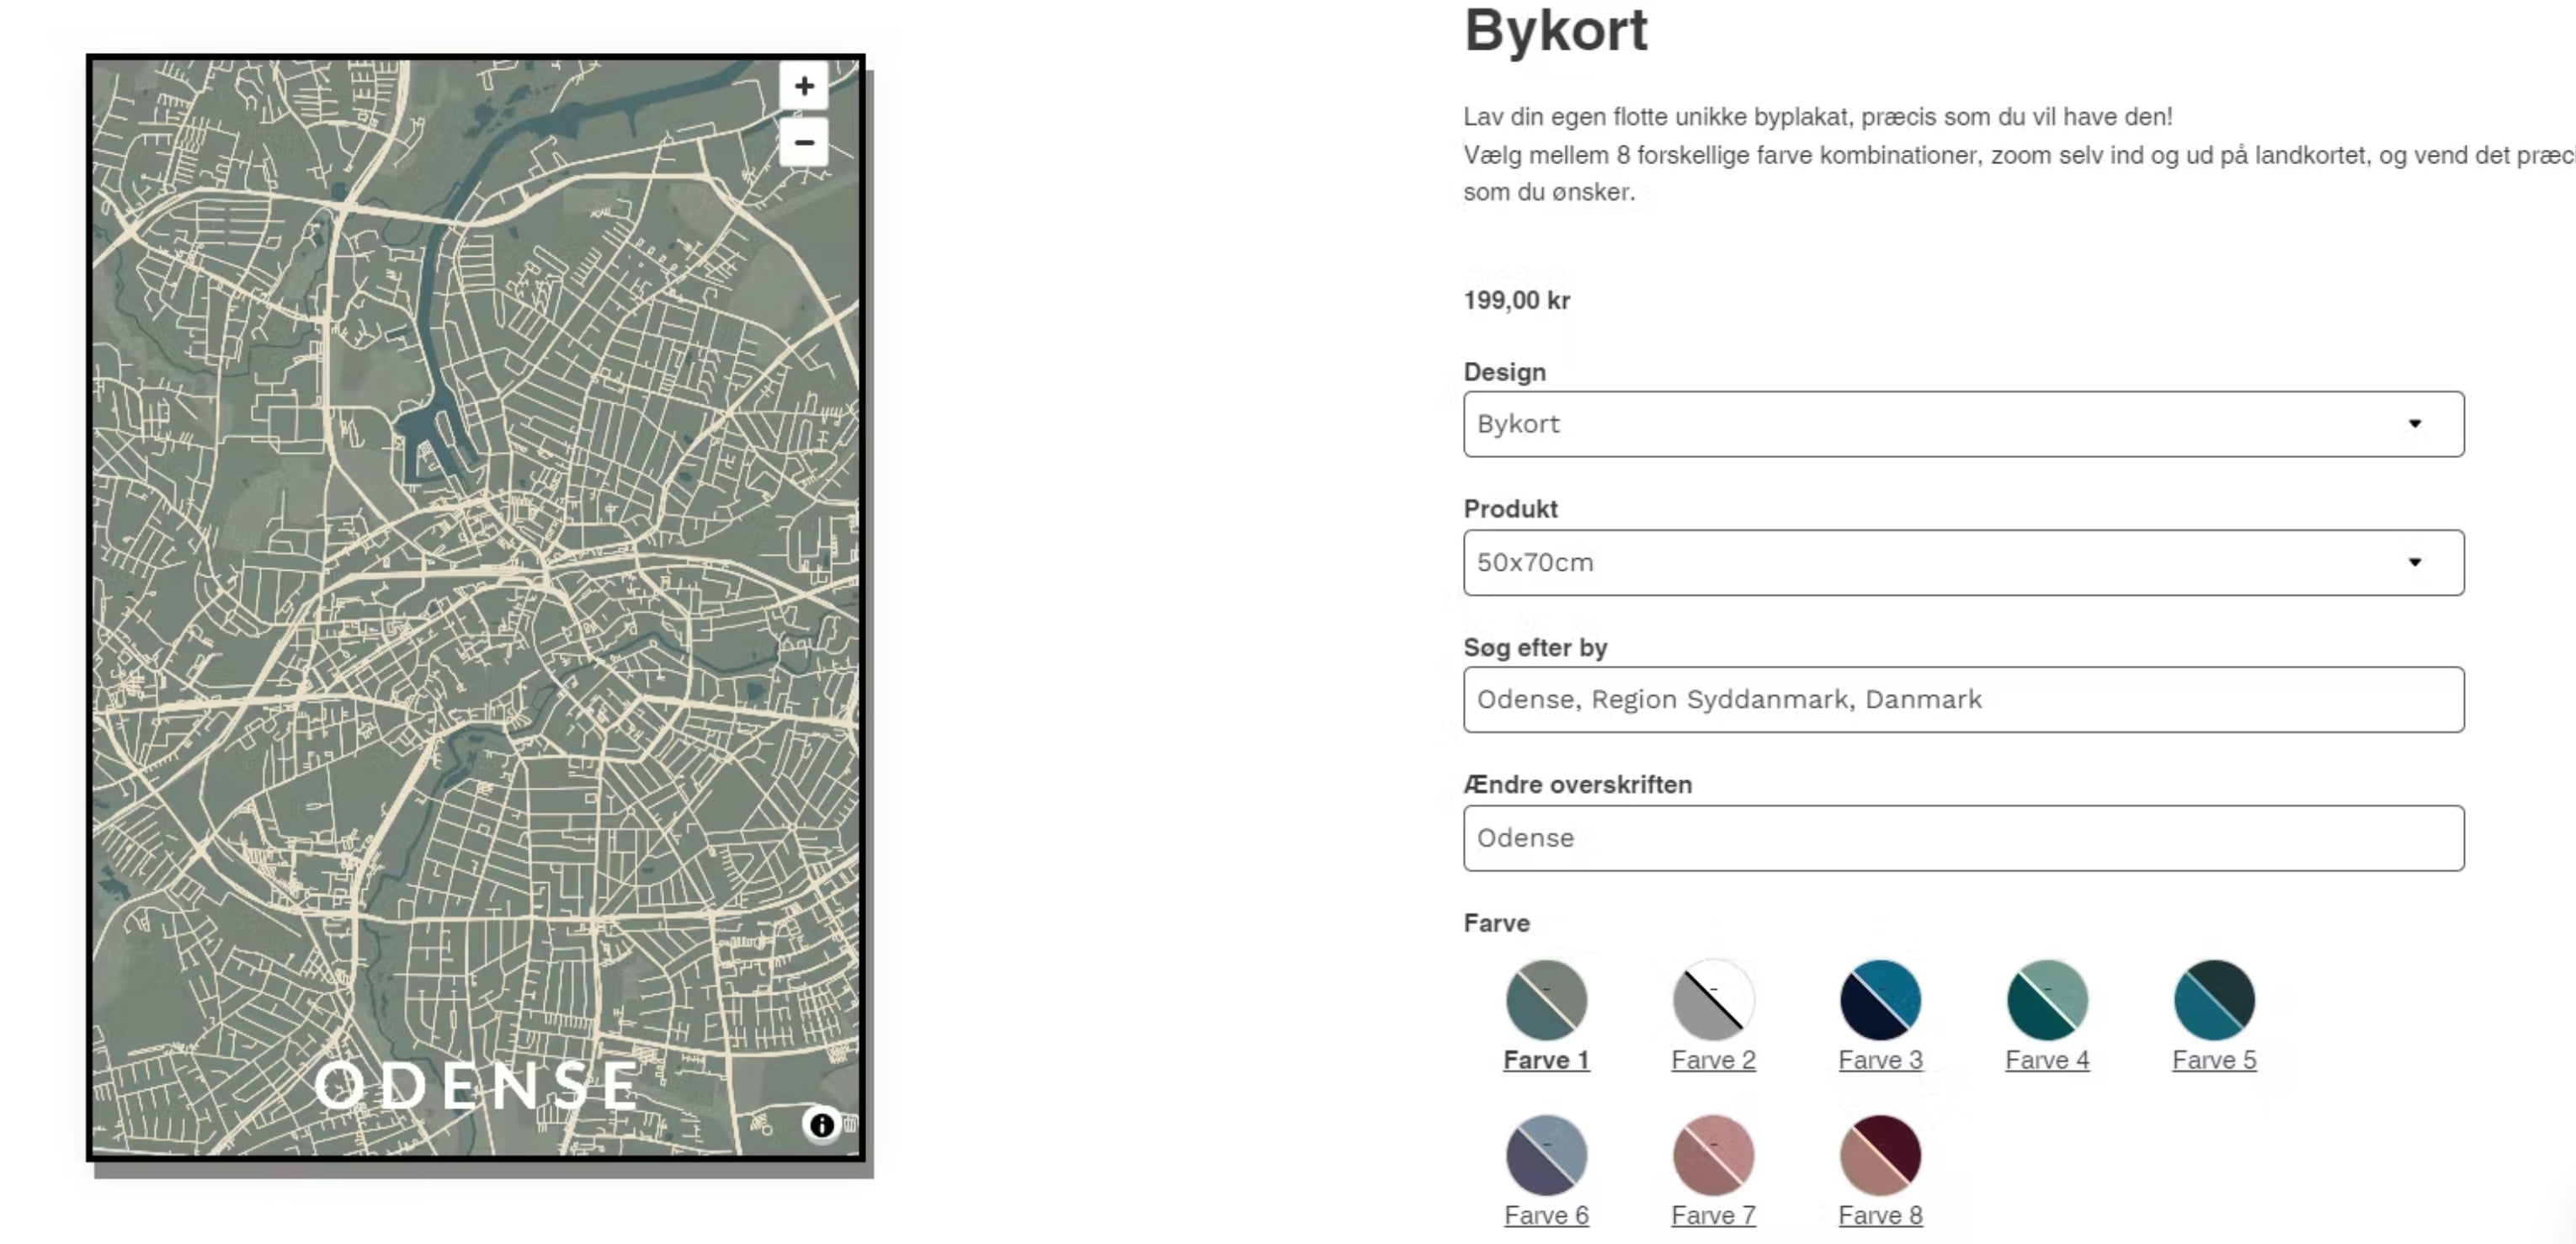Screen dimensions: 2576x1244
Task: Open the map info attribution icon
Action: (x=821, y=1125)
